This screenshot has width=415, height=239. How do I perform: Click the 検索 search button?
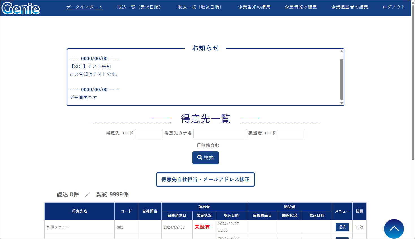(x=206, y=158)
